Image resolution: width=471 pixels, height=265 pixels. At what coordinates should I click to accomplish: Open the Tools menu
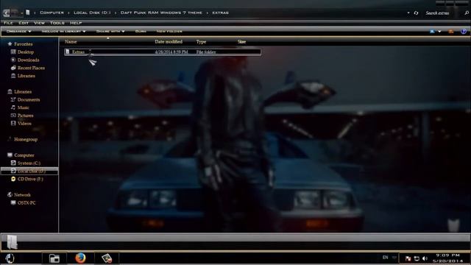pos(57,23)
